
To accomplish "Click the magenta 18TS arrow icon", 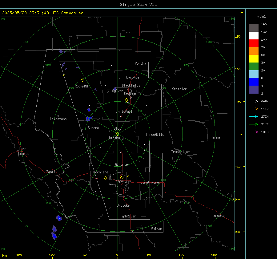I will [254, 132].
